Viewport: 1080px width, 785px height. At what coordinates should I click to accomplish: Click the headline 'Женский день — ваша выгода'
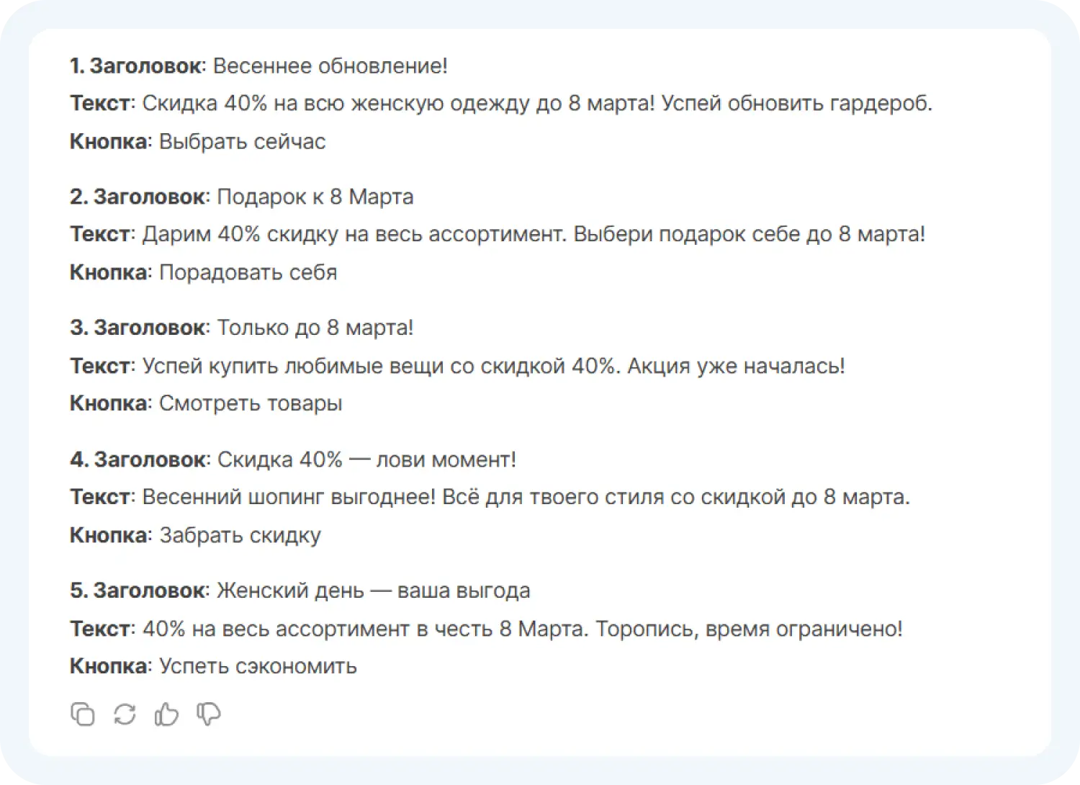point(373,591)
